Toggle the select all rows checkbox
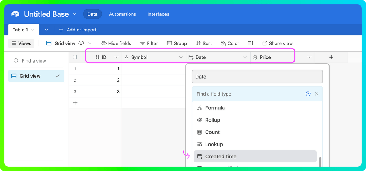366x171 pixels. click(x=75, y=57)
